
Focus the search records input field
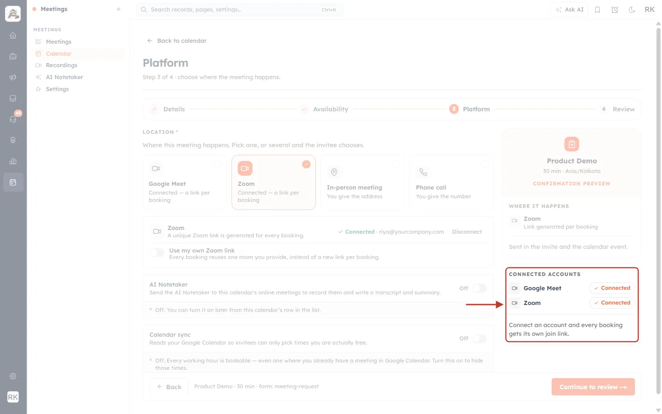(x=240, y=10)
